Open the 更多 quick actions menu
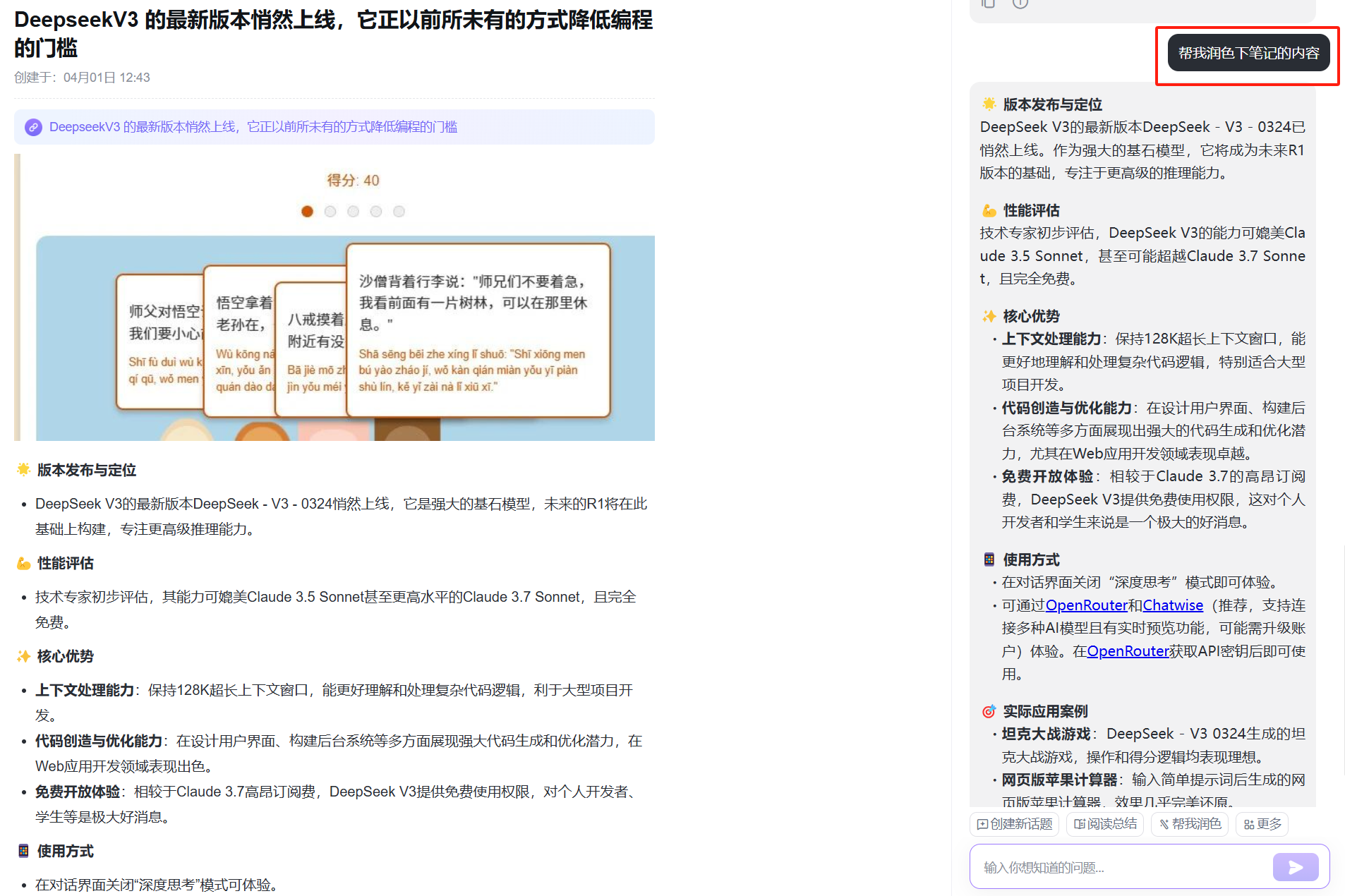The image size is (1345, 896). pos(1262,824)
